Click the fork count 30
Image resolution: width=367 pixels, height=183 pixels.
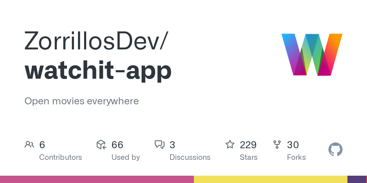pos(293,145)
